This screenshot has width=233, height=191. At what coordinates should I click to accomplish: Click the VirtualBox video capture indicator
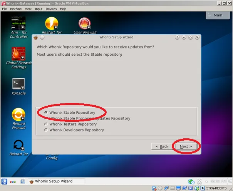(x=184, y=188)
